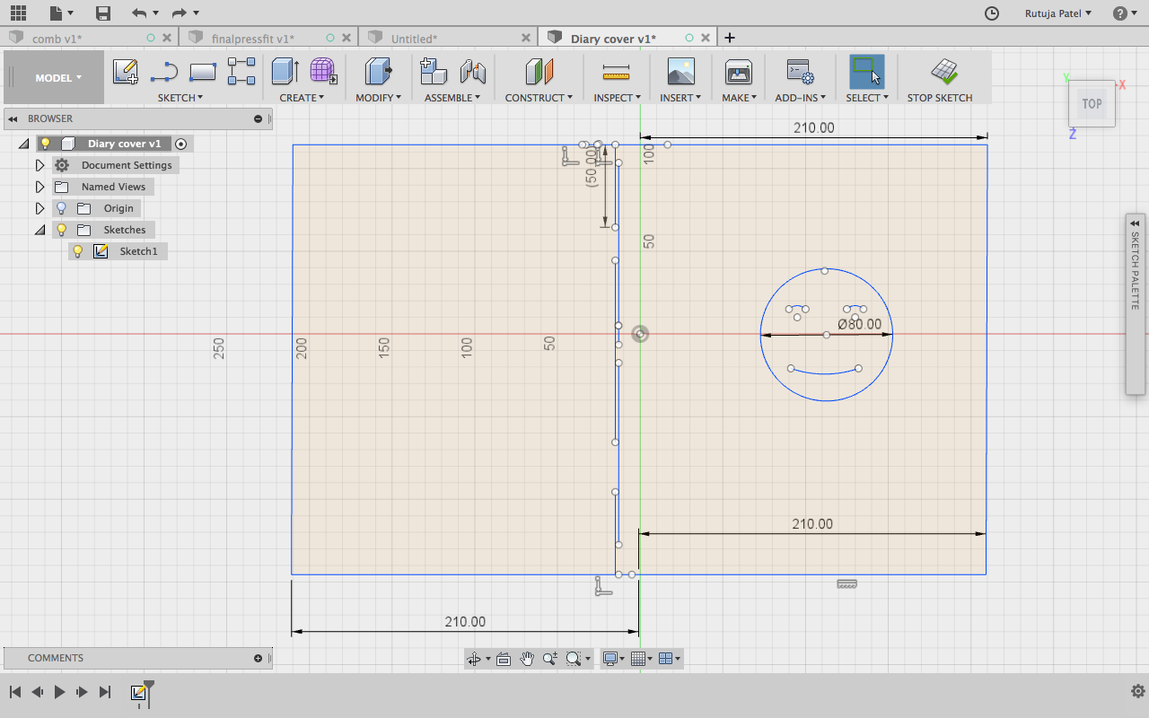Select the Scripts and Add-Ins icon
Image resolution: width=1149 pixels, height=718 pixels.
point(799,72)
